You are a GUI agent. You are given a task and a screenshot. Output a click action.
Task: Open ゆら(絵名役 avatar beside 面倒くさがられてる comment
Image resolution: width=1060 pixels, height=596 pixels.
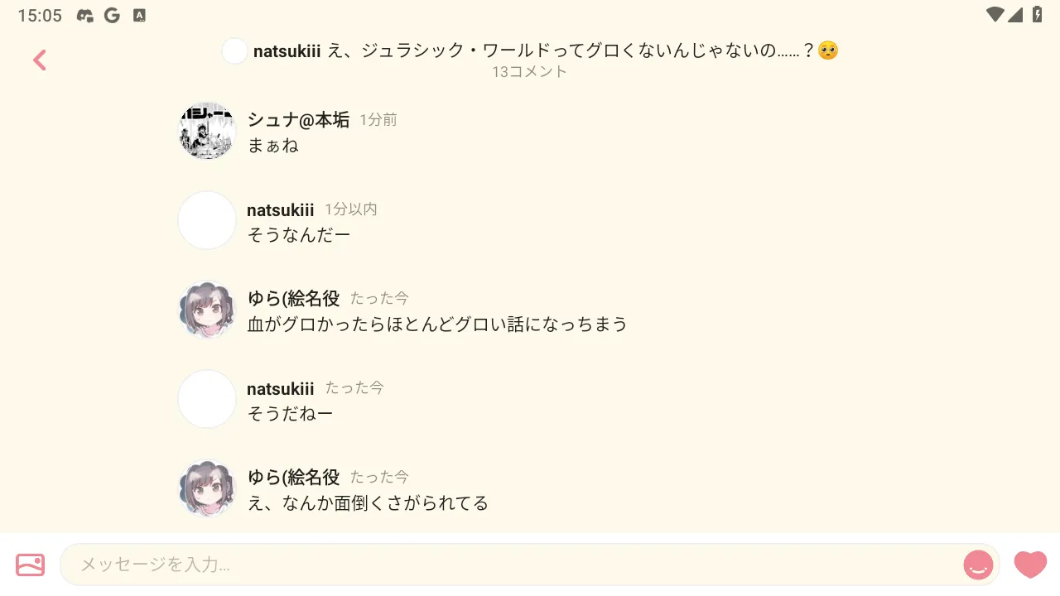tap(207, 488)
